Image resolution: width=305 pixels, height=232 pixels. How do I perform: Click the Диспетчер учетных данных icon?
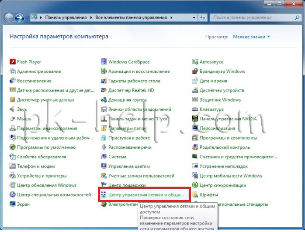click(x=12, y=100)
